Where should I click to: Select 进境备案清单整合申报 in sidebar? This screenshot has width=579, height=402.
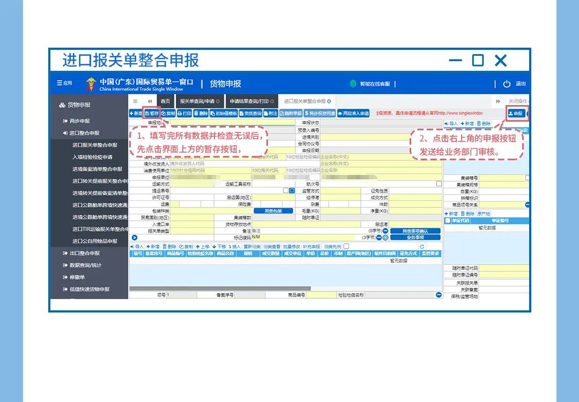98,169
